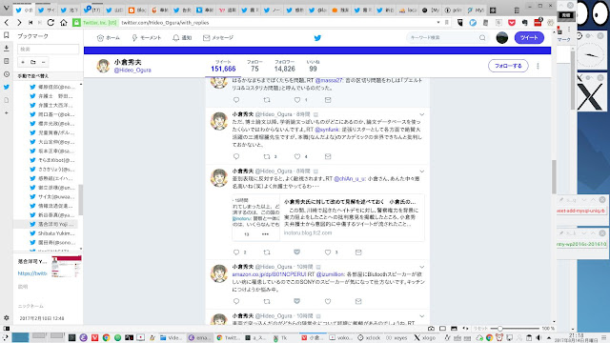This screenshot has width=610, height=343.
Task: Like the tweet replying to @chiAn_u_u
Action: tap(328, 252)
